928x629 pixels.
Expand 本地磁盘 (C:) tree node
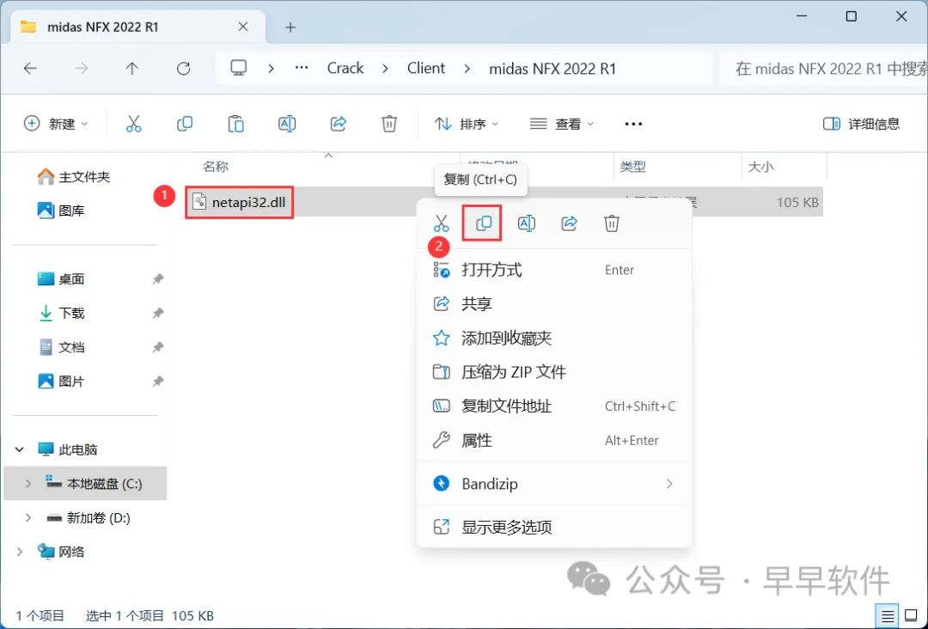27,484
